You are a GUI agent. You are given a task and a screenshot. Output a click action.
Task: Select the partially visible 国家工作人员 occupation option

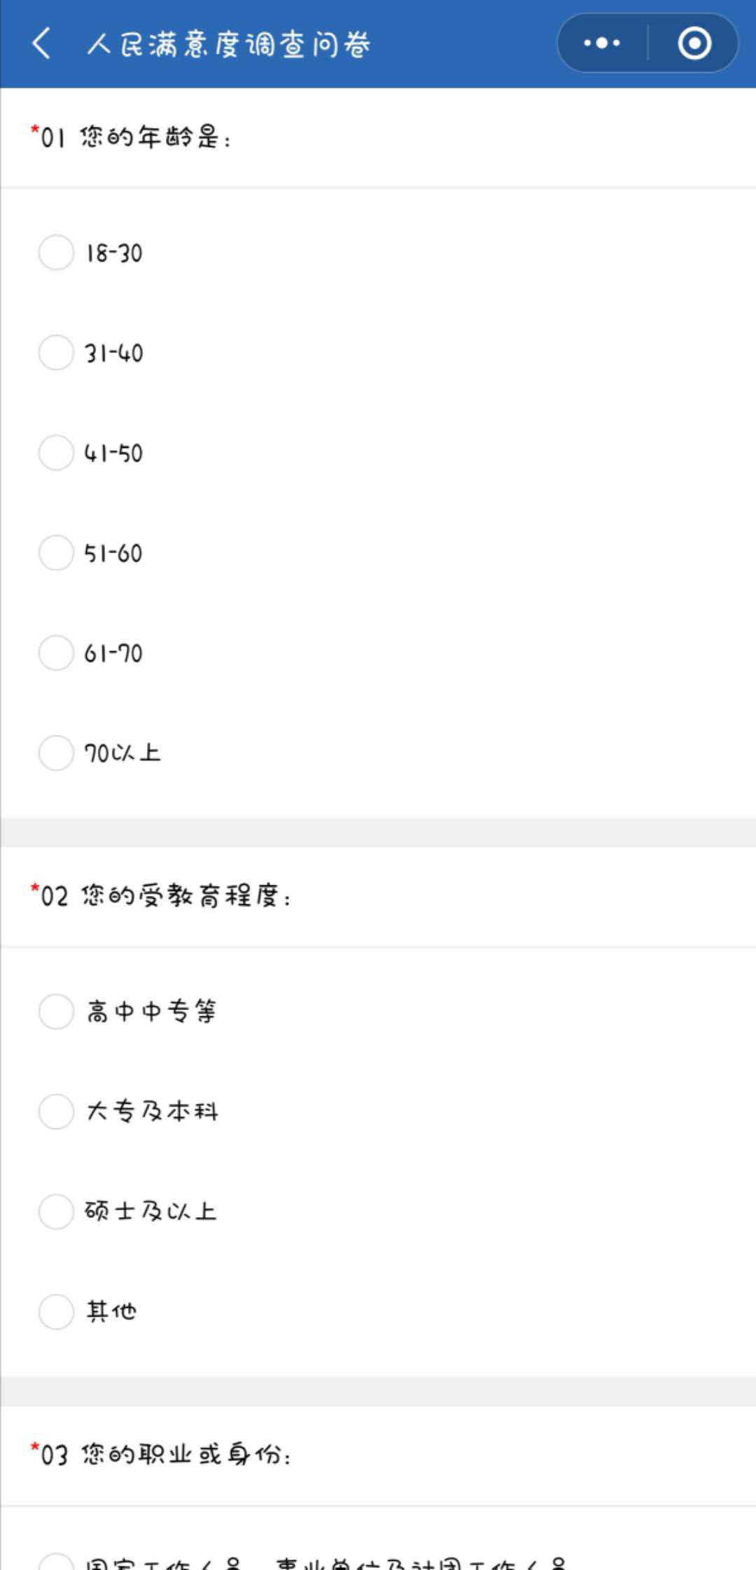56,1564
